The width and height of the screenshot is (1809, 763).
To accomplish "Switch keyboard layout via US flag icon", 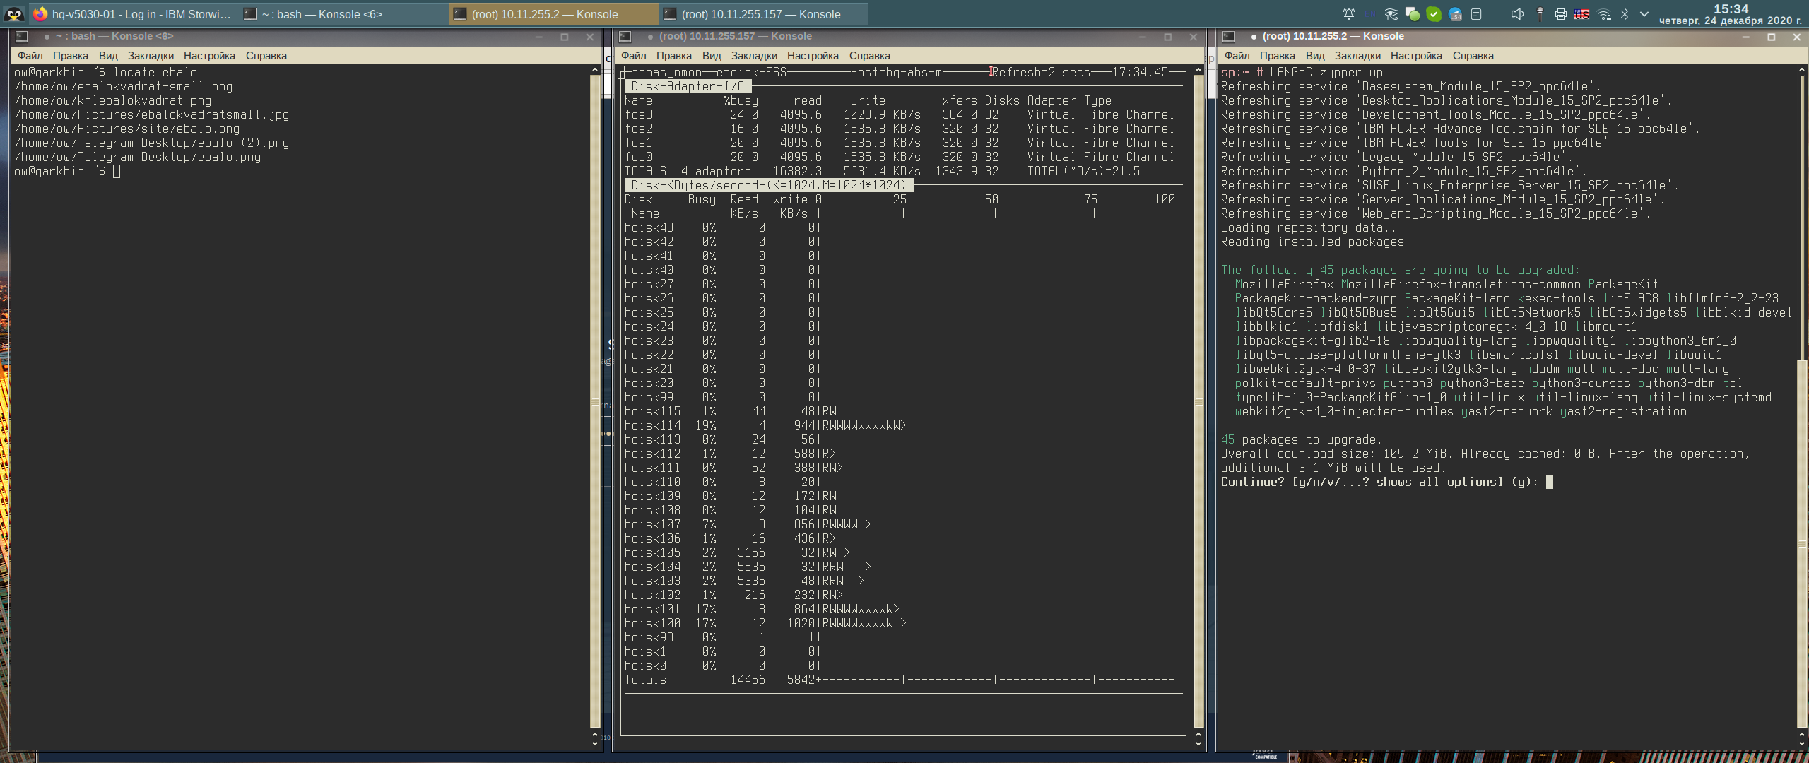I will (x=1582, y=14).
